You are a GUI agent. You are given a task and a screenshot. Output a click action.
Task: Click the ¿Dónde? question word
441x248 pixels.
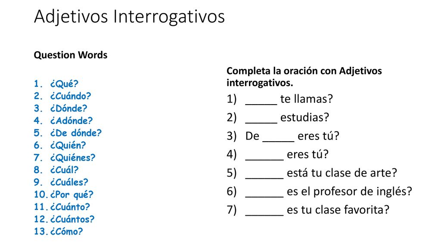(69, 108)
